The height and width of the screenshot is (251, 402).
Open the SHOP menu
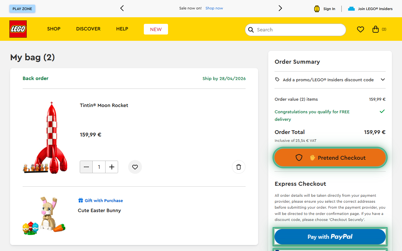[x=54, y=29]
